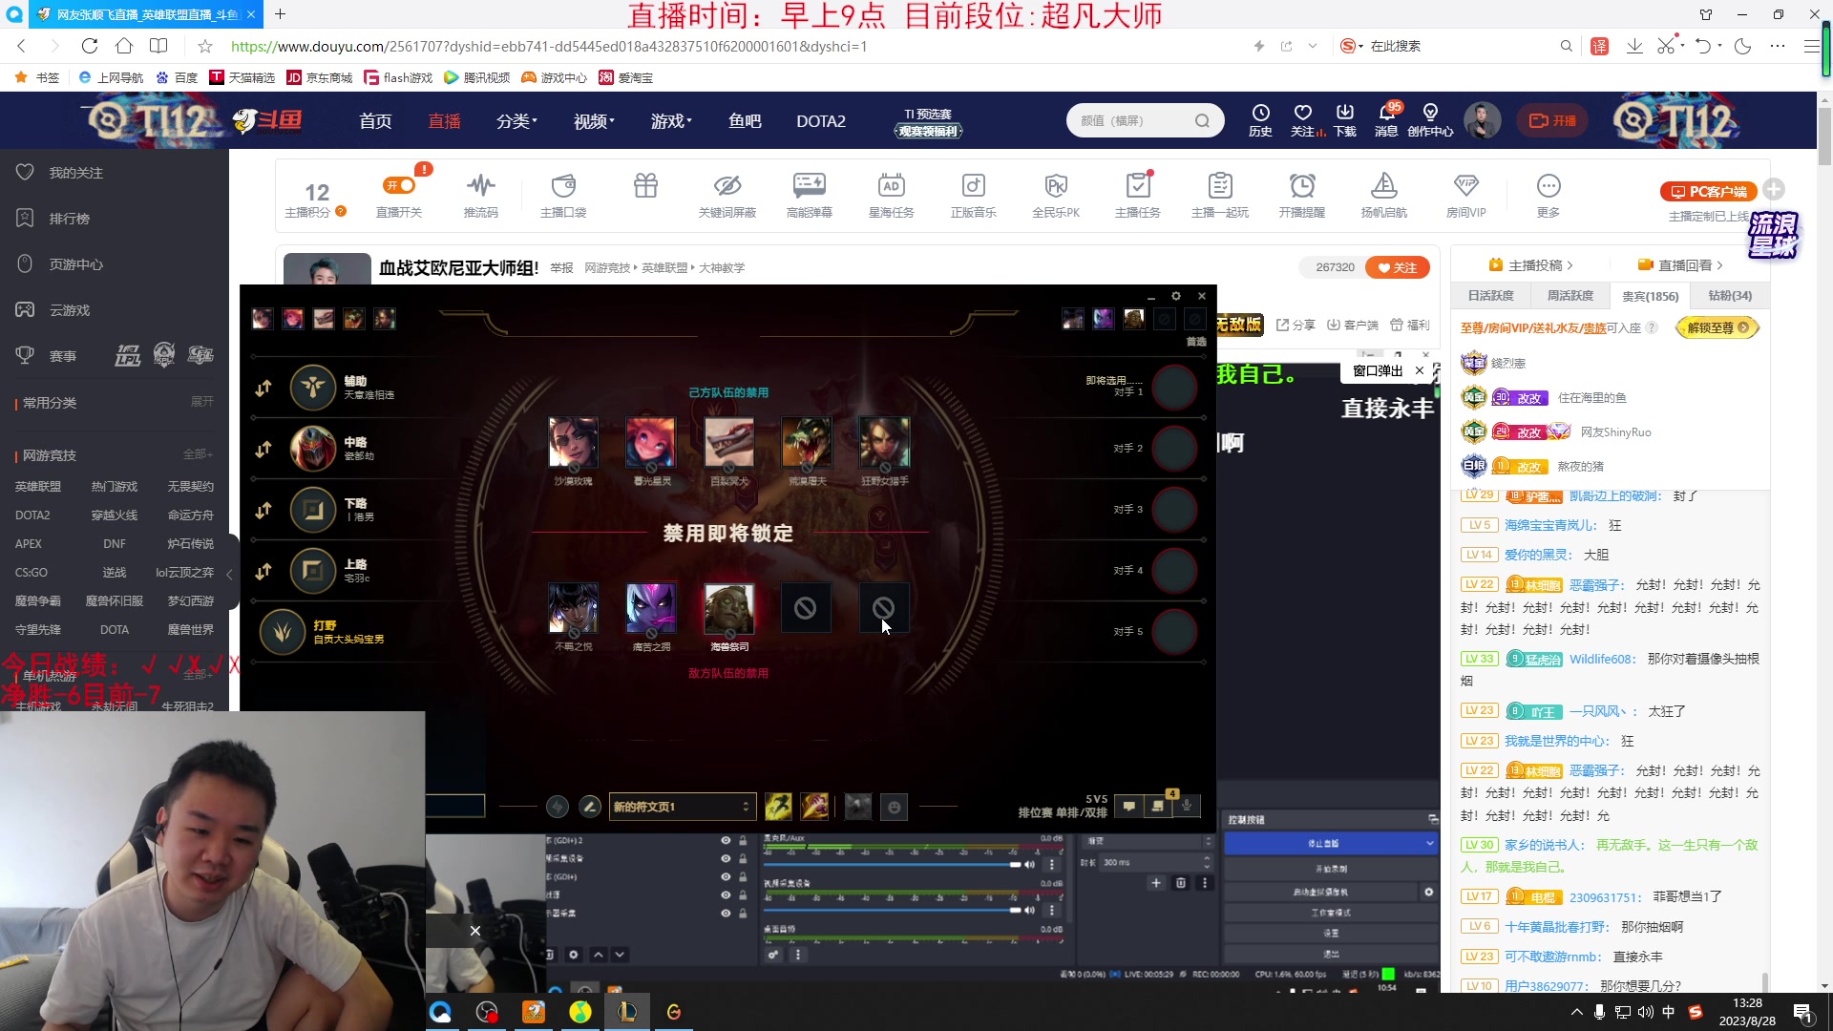Mute the second OBS mixer channel speaker icon
1833x1031 pixels.
click(x=1029, y=911)
